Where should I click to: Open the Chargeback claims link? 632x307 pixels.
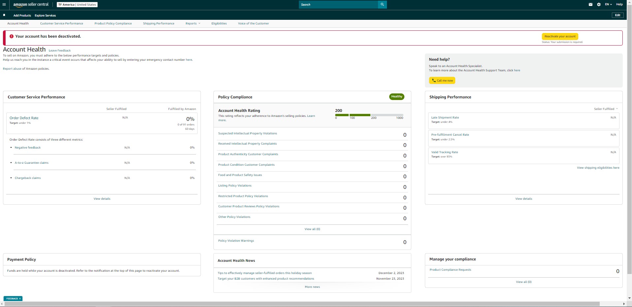pos(28,178)
